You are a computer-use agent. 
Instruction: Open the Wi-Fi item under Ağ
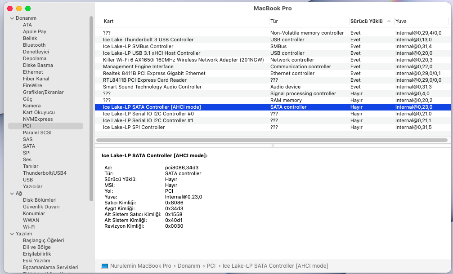coord(29,227)
